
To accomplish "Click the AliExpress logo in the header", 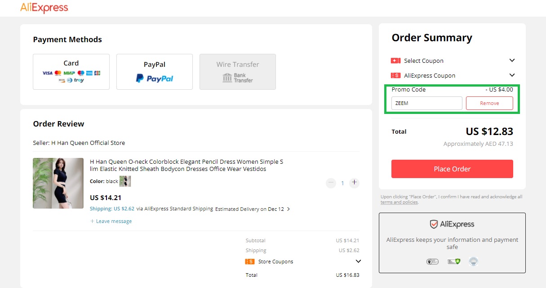I will 44,8.
